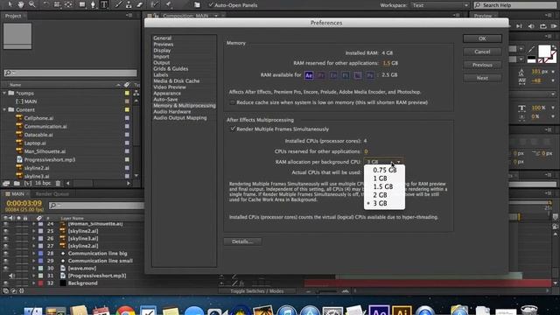Viewport: 560px width, 315px height.
Task: Select the Clone Stamp tool
Action: tap(129, 4)
